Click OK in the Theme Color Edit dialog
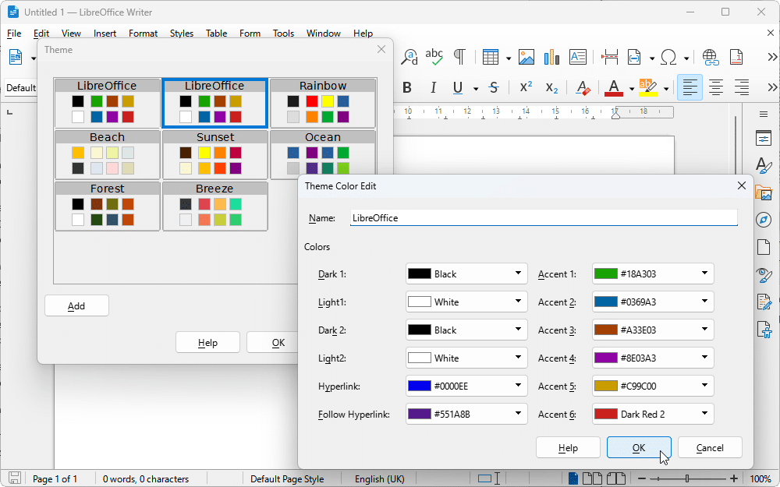Screen dimensions: 780x487 coord(639,447)
